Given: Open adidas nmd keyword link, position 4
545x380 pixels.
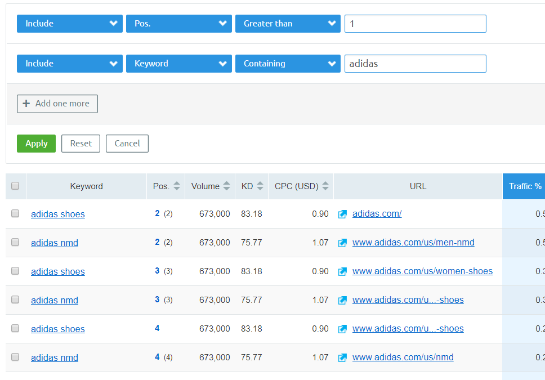Looking at the screenshot, I should 55,357.
